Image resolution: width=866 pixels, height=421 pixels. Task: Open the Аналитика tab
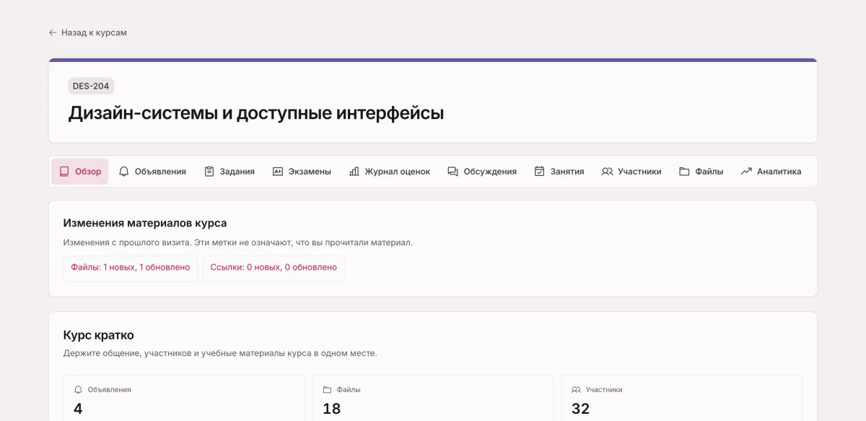(x=771, y=172)
